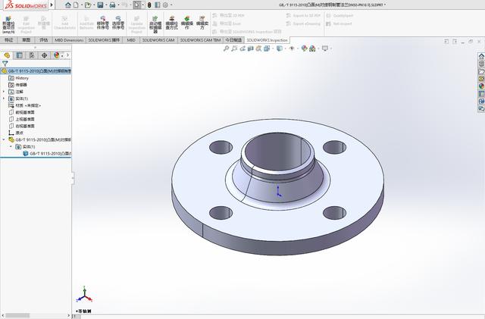The height and width of the screenshot is (319, 485).
Task: Click Zoom to Area icon in view toolbar
Action: (x=234, y=48)
